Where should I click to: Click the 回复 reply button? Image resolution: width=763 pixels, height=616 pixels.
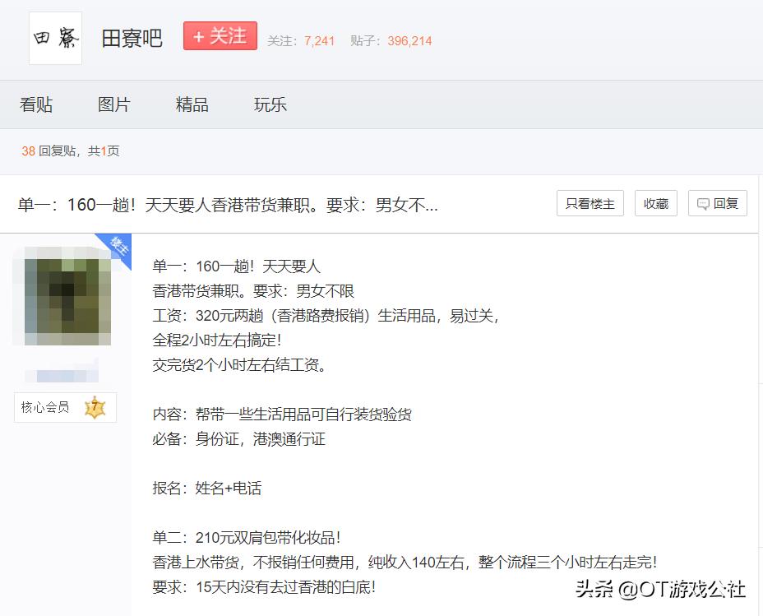click(x=717, y=203)
